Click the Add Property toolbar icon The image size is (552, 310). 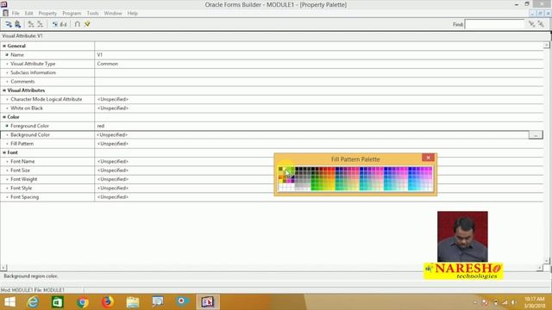pyautogui.click(x=31, y=24)
